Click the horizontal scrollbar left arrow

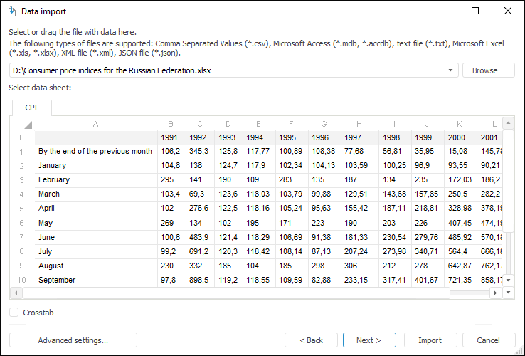click(16, 293)
